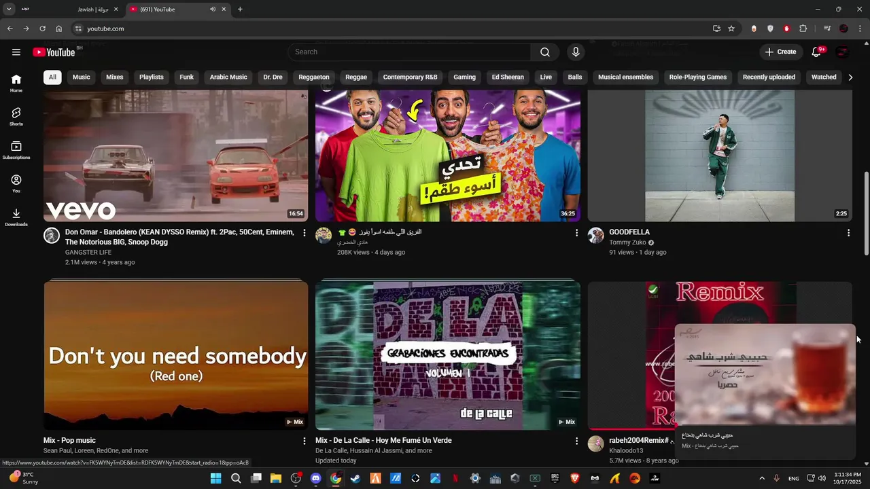
Task: Bookmark this page with the star icon
Action: [731, 29]
